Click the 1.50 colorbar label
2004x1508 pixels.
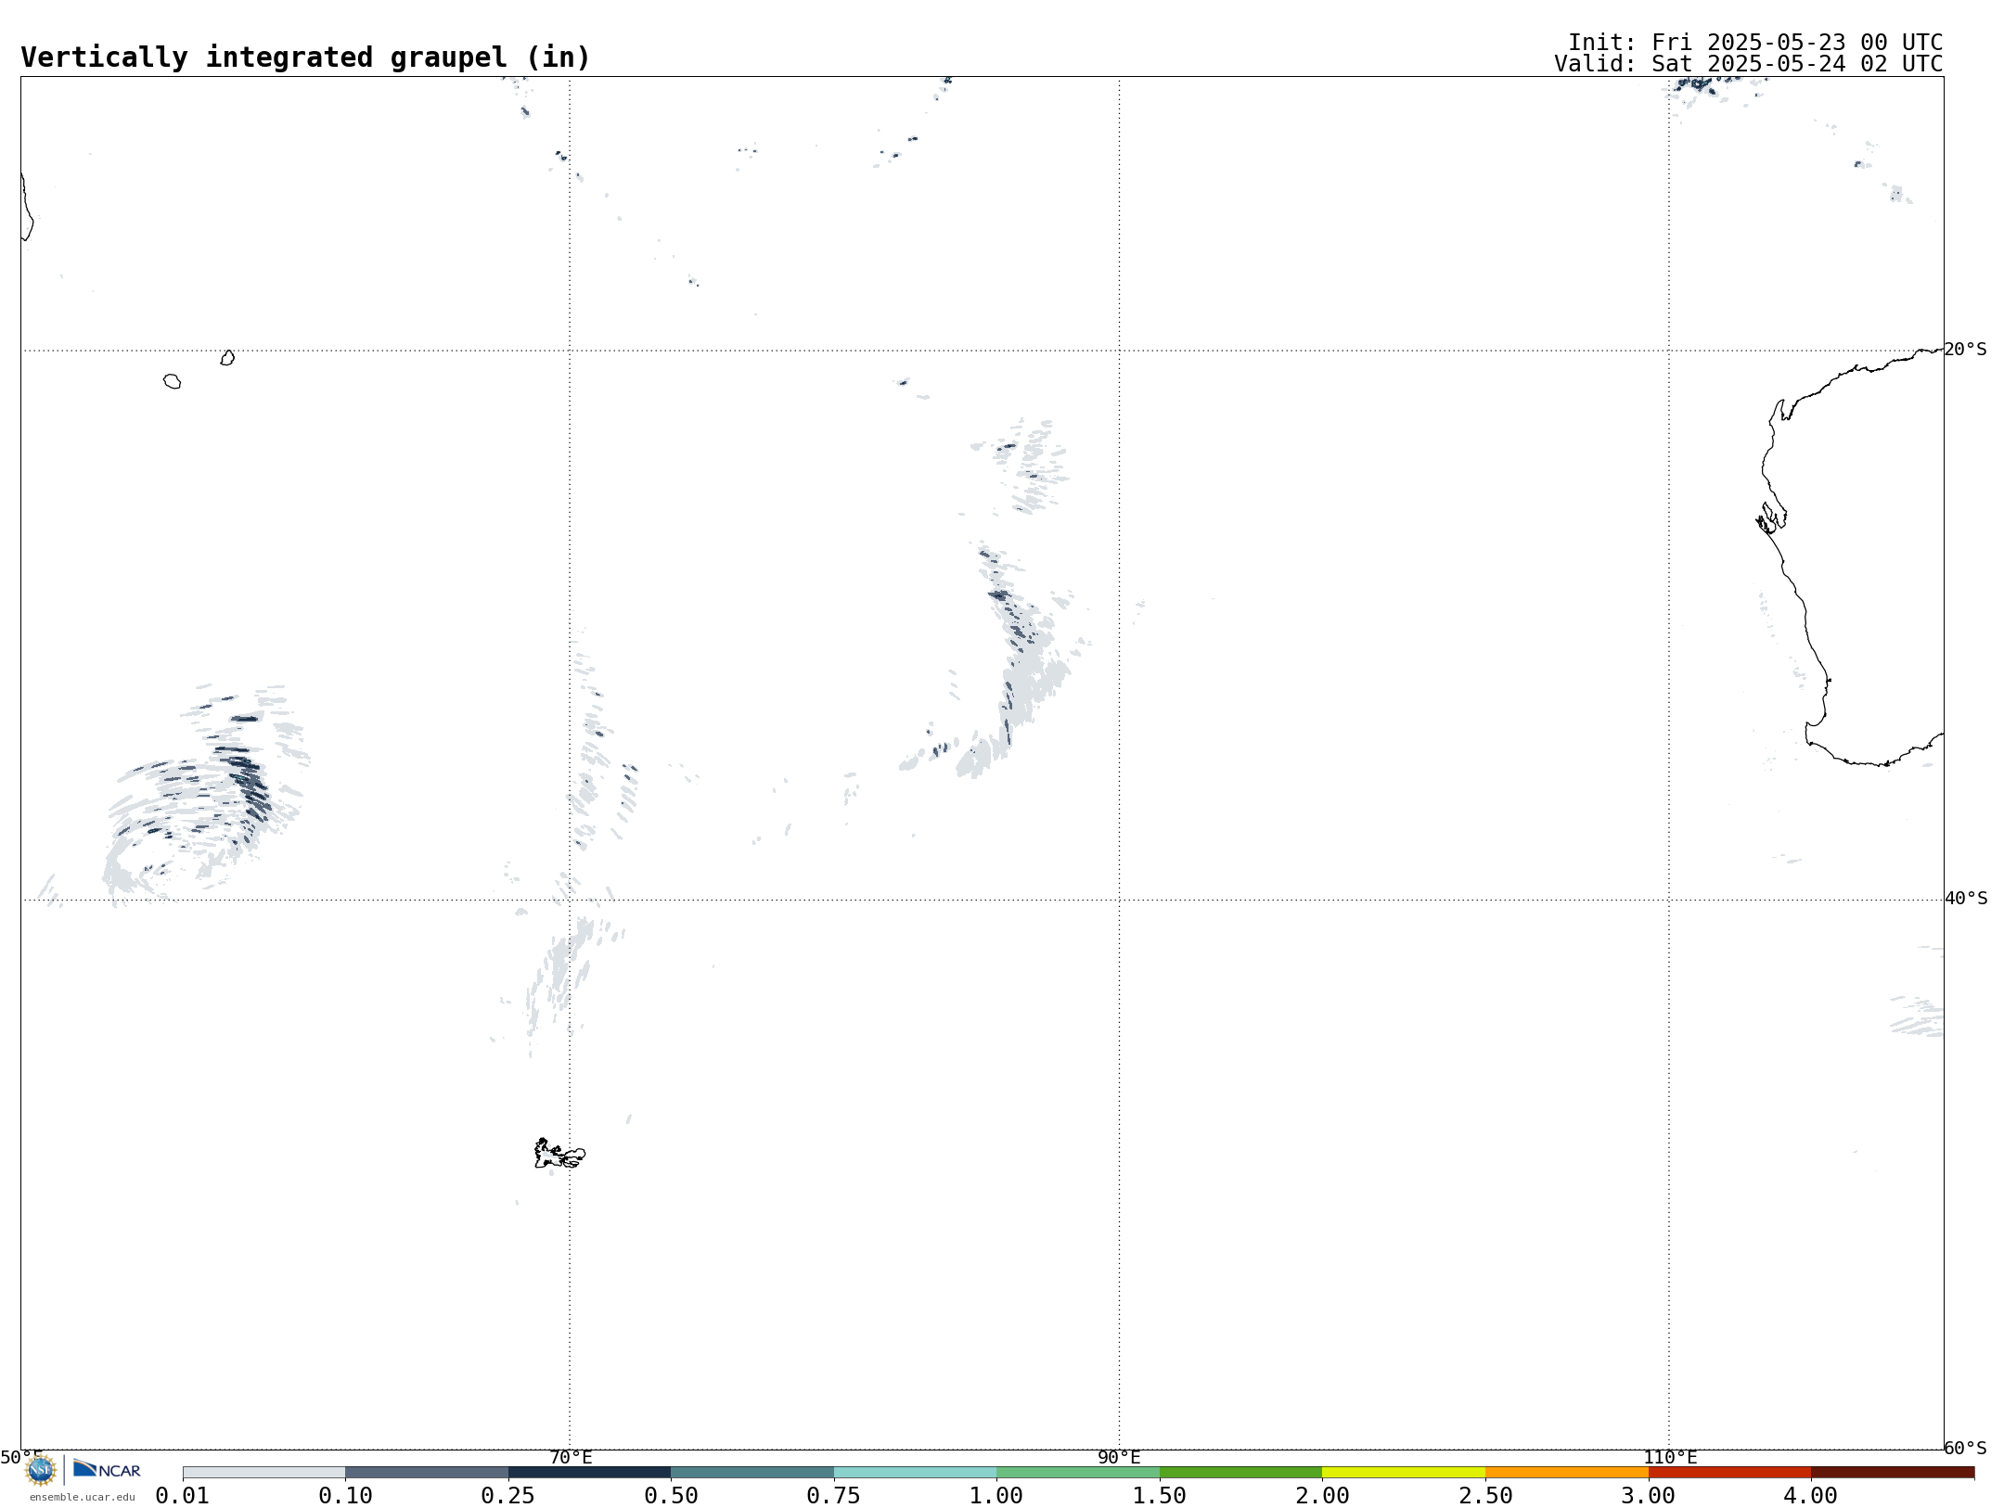(x=1160, y=1496)
